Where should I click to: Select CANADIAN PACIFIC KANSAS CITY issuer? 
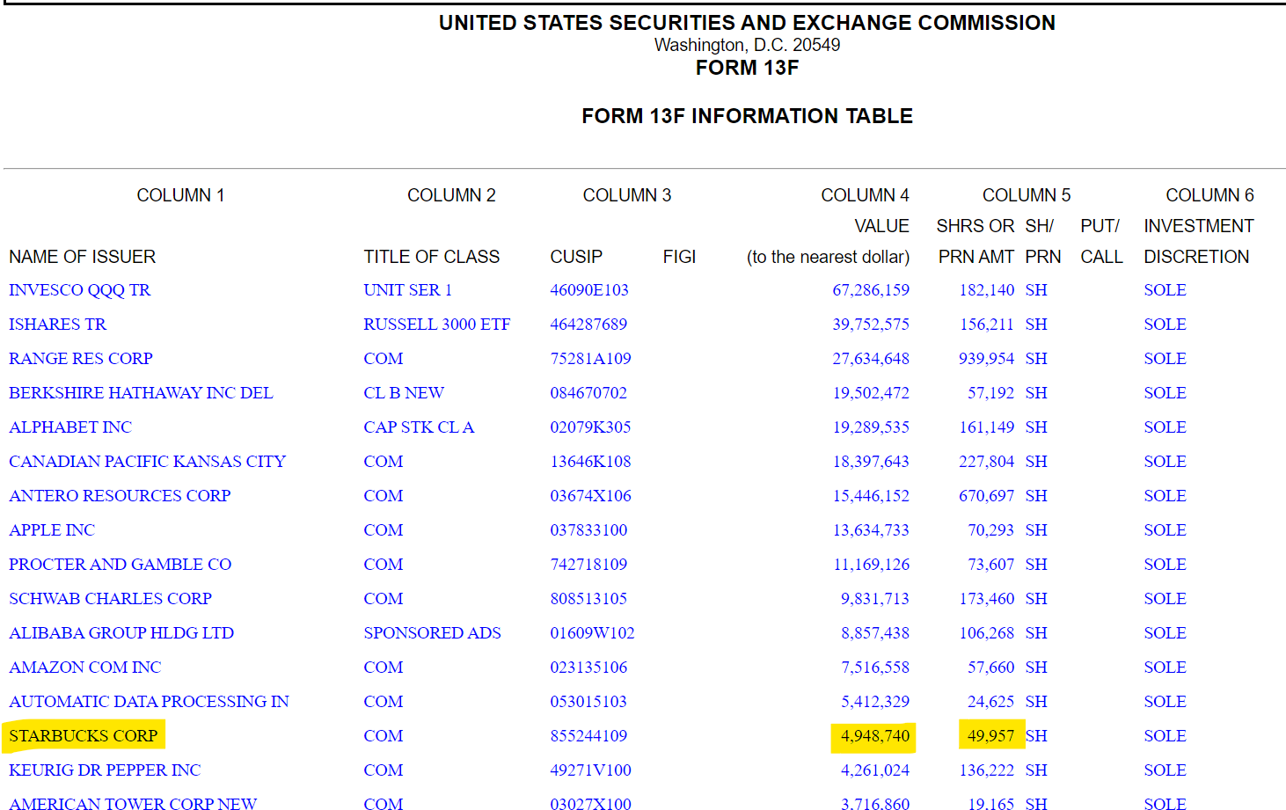(x=147, y=462)
